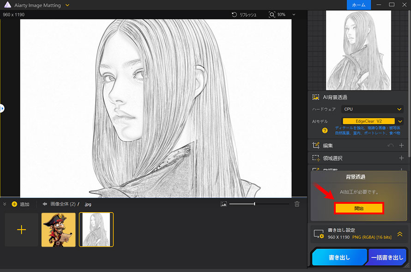This screenshot has width=411, height=272.
Task: Click the back arrow before 画像全体
Action: (45, 204)
